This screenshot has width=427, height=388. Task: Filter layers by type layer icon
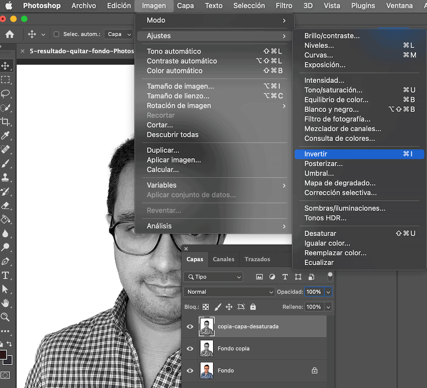(285, 277)
